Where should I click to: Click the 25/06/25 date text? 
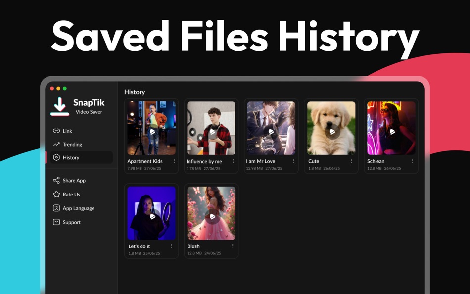[x=152, y=253]
